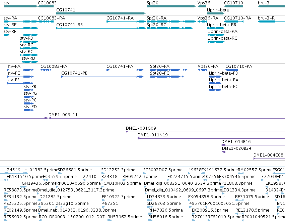Click transcript stv-RC
This screenshot has height=222, width=285.
(x=29, y=55)
